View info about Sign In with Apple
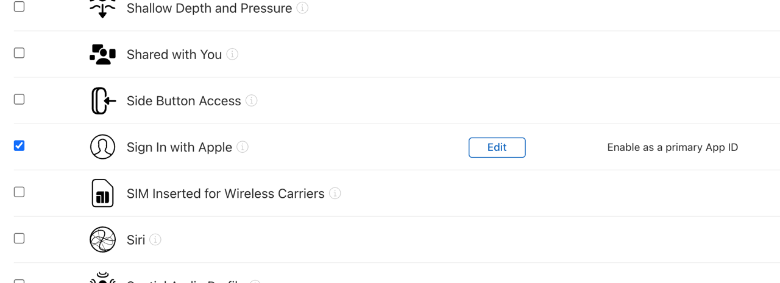The height and width of the screenshot is (283, 780). [x=243, y=147]
